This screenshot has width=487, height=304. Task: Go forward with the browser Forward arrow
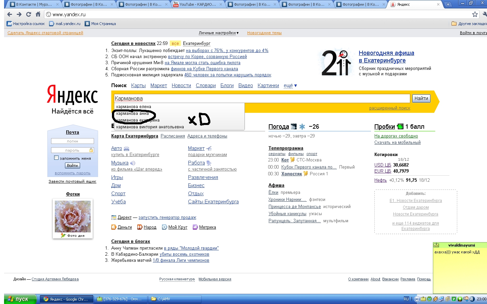coord(19,14)
